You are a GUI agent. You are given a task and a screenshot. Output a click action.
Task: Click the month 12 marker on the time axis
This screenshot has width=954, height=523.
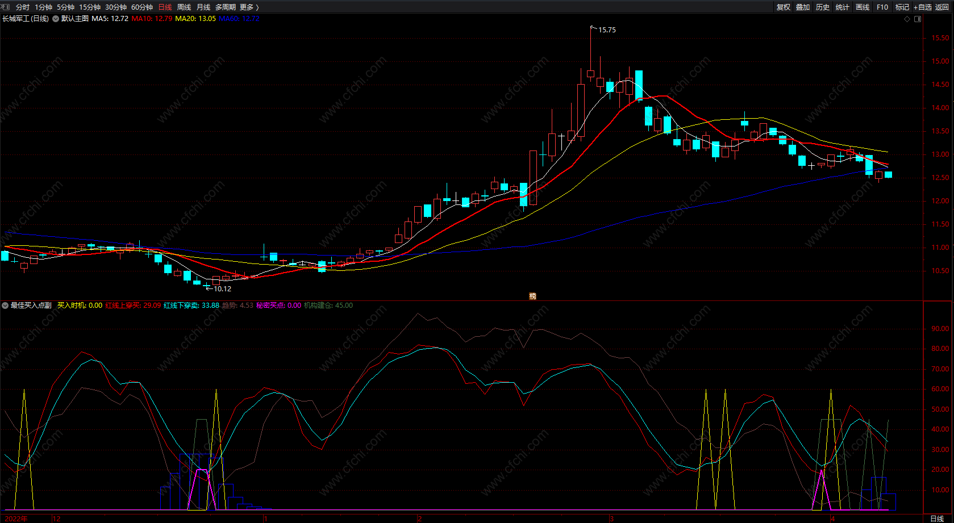pos(56,519)
